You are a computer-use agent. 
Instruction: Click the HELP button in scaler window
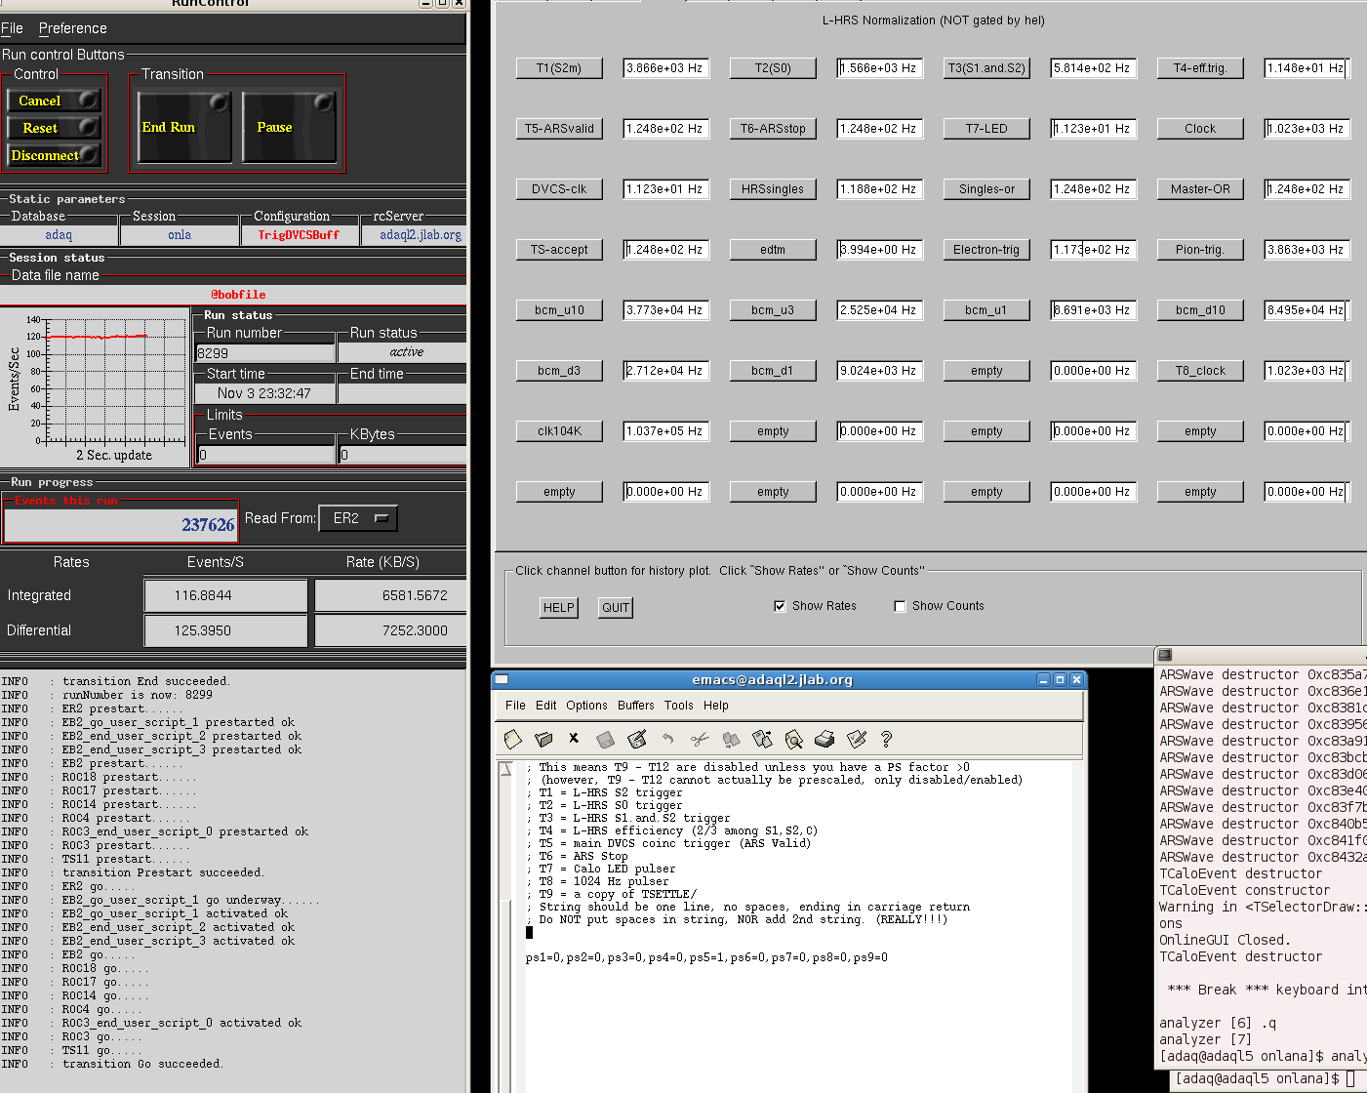[x=559, y=607]
